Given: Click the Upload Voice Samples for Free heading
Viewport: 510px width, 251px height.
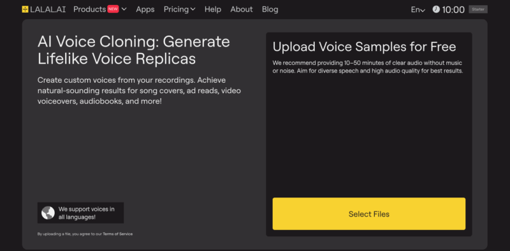Looking at the screenshot, I should [364, 47].
